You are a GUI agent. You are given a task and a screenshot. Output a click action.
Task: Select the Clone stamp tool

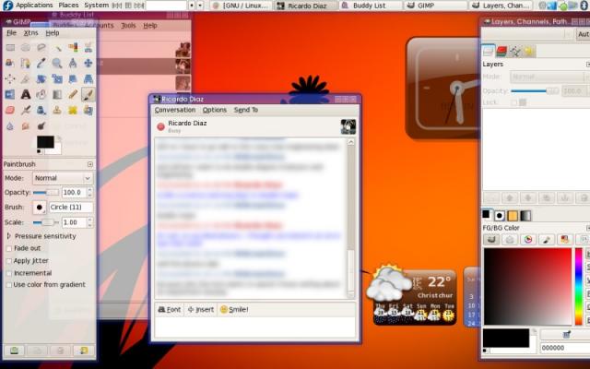coord(57,111)
